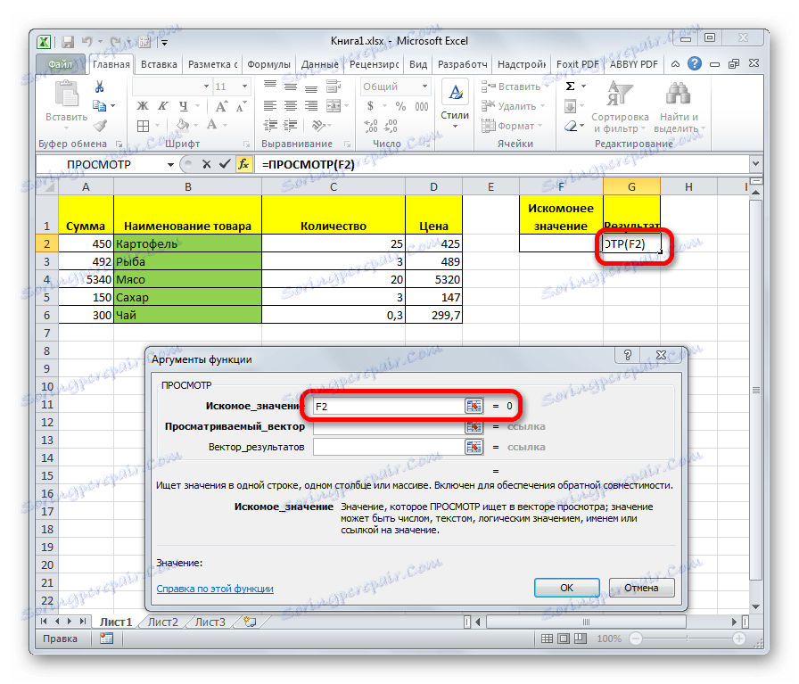799x684 pixels.
Task: Toggle Underline (Ч) formatting
Action: (184, 106)
